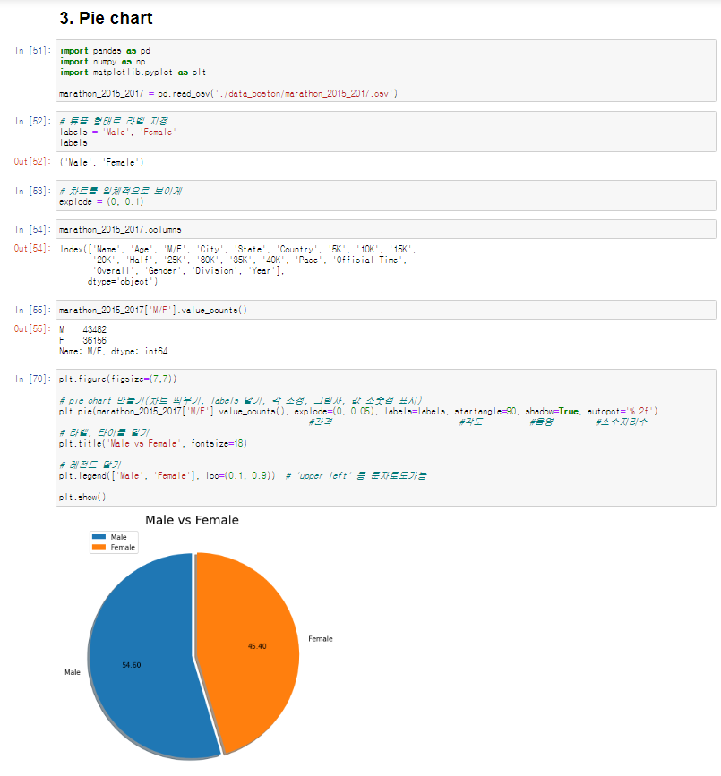Click the plt.show() code line
The image size is (721, 776).
[82, 498]
